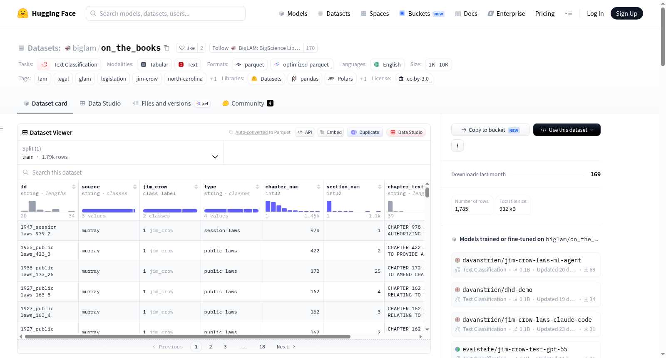Click the north-carolina tag
This screenshot has width=666, height=358.
pos(185,79)
